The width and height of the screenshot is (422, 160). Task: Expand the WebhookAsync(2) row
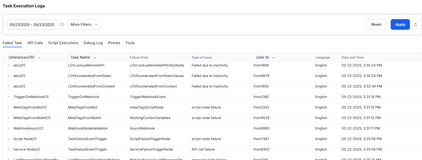pos(8,128)
